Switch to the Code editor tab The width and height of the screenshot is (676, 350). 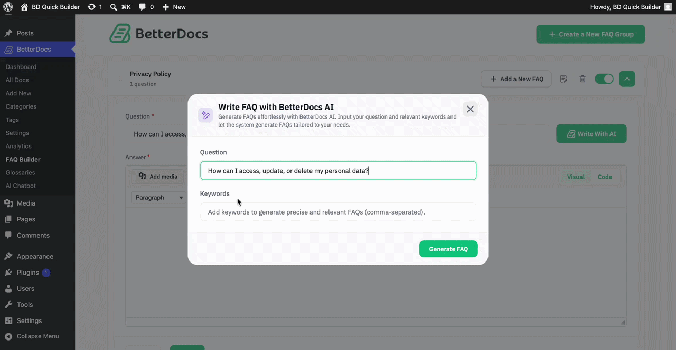coord(605,177)
